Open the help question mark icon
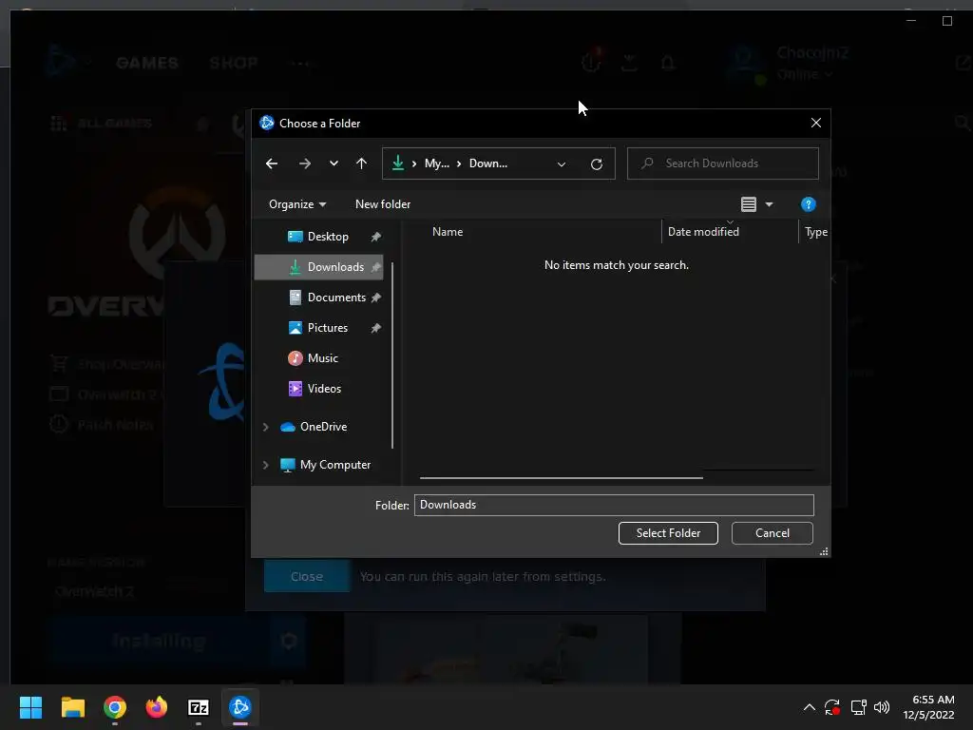973x730 pixels. click(808, 204)
